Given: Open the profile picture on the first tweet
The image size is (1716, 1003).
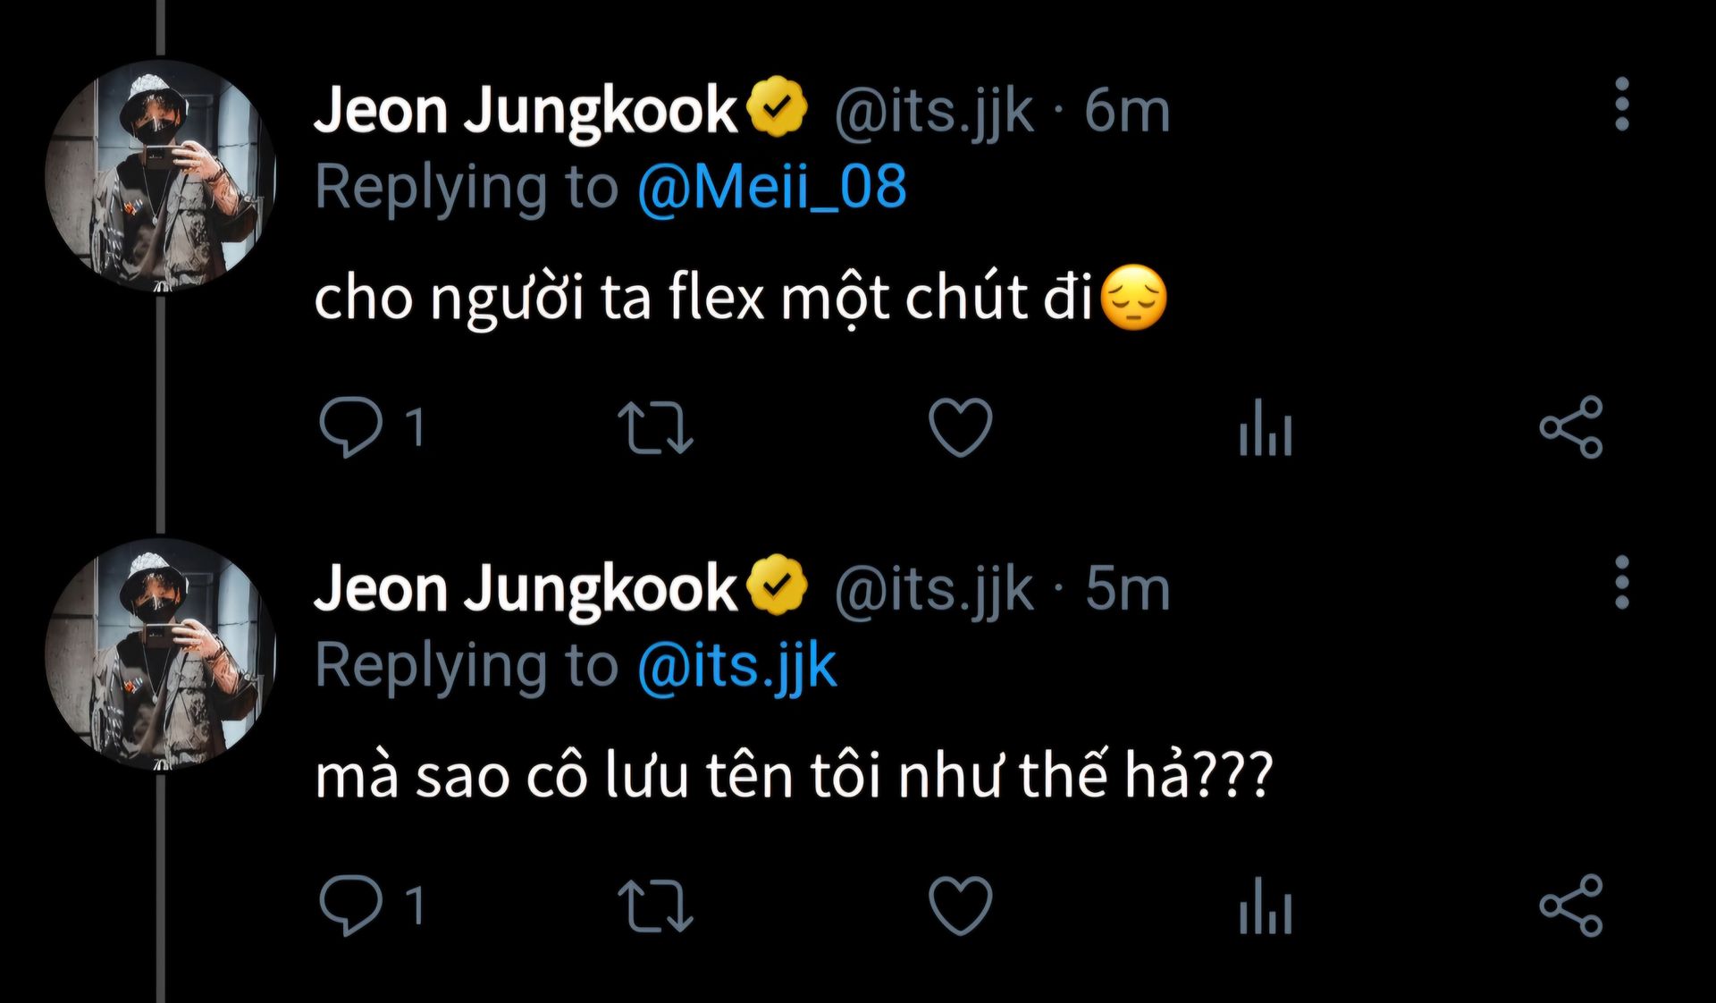Looking at the screenshot, I should pyautogui.click(x=161, y=176).
